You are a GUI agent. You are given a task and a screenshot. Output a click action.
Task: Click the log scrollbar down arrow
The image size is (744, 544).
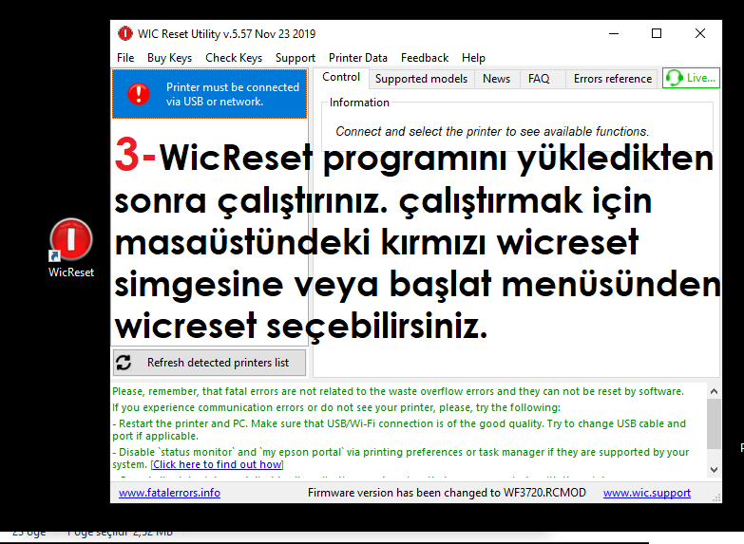point(714,470)
